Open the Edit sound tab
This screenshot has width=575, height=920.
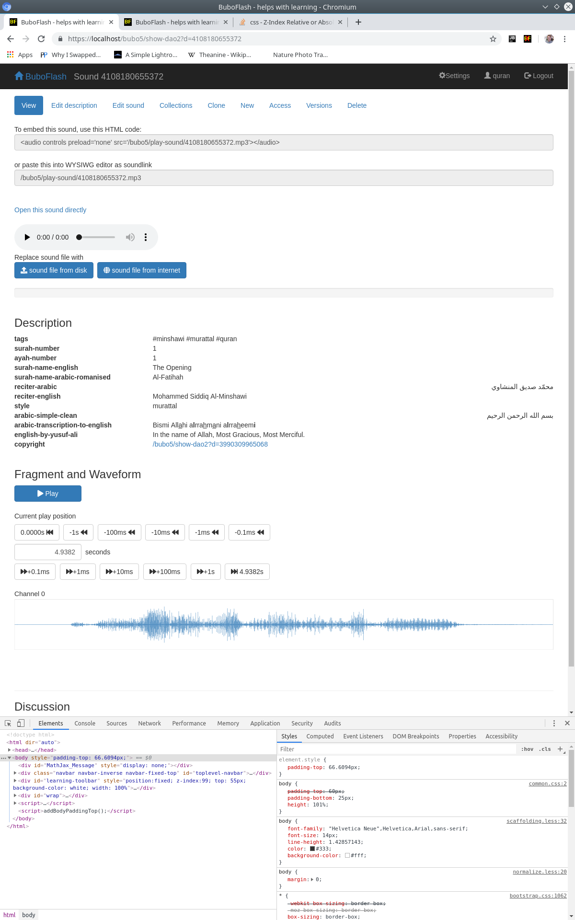(x=128, y=105)
